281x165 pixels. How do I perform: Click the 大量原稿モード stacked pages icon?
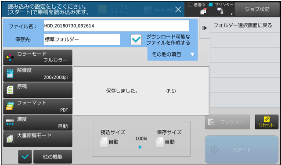10,139
